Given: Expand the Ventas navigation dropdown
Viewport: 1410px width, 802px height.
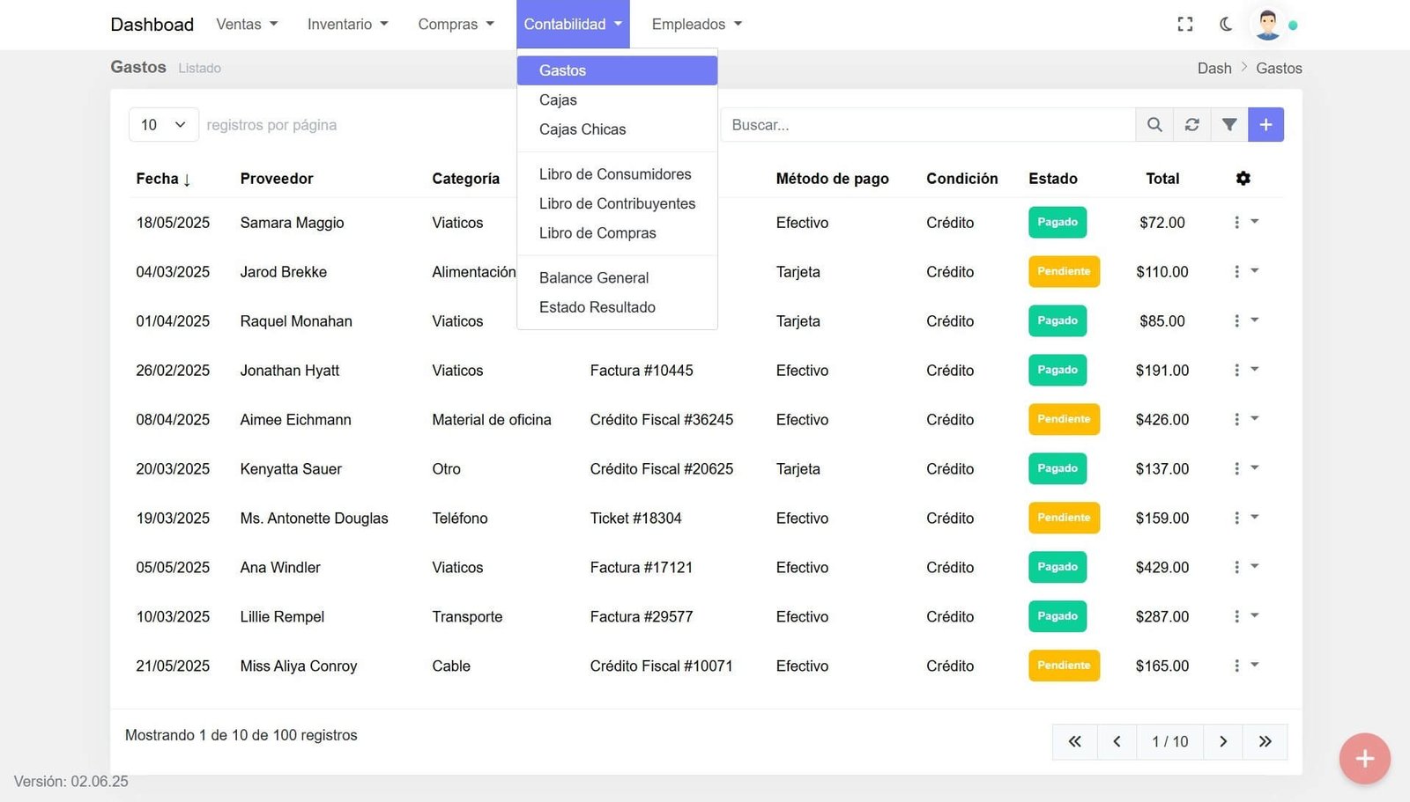Looking at the screenshot, I should pyautogui.click(x=247, y=25).
